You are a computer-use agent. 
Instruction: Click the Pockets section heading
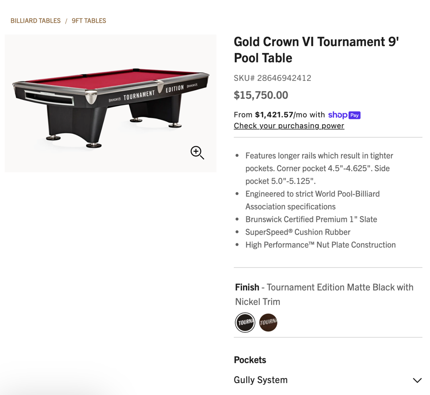tap(250, 360)
